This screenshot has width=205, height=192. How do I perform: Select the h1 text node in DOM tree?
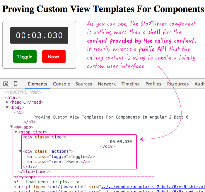(x=111, y=117)
